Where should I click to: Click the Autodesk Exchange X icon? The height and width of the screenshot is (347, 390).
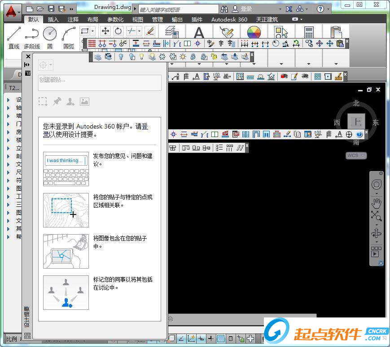pyautogui.click(x=289, y=9)
